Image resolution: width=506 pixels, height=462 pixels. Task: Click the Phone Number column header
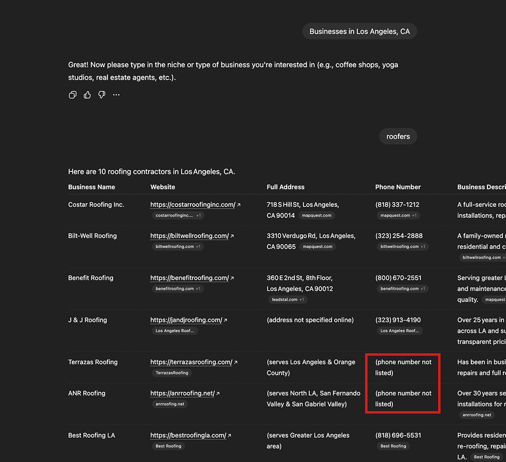398,187
